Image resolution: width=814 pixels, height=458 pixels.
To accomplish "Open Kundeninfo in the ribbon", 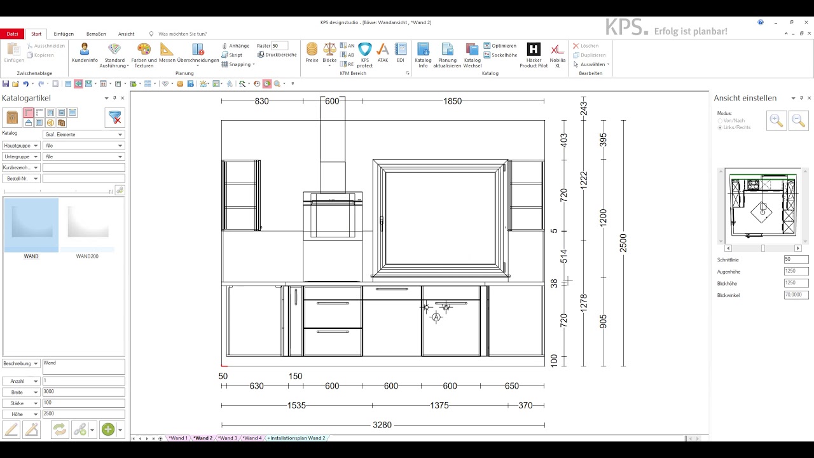I will pyautogui.click(x=85, y=54).
